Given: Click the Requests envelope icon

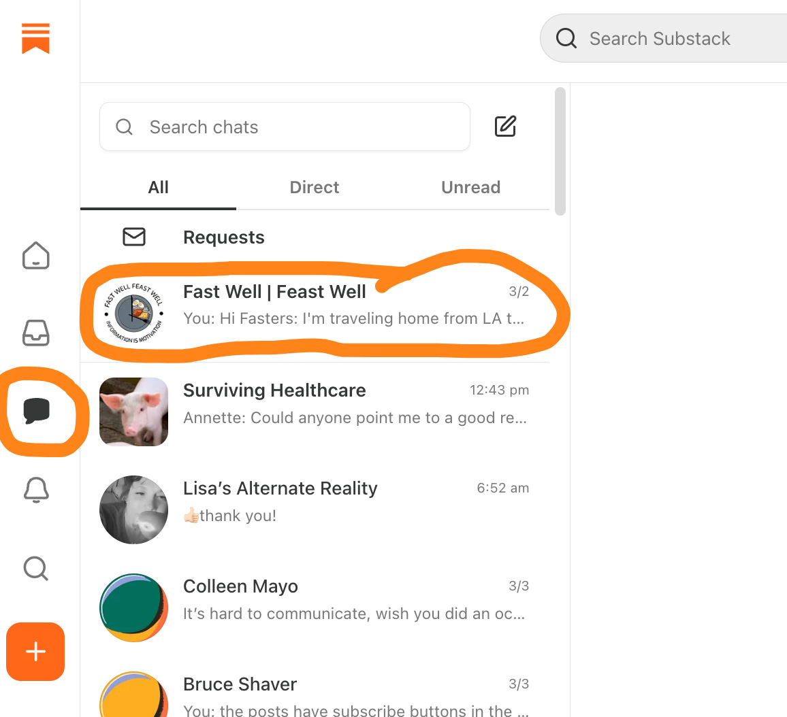Looking at the screenshot, I should tap(134, 237).
